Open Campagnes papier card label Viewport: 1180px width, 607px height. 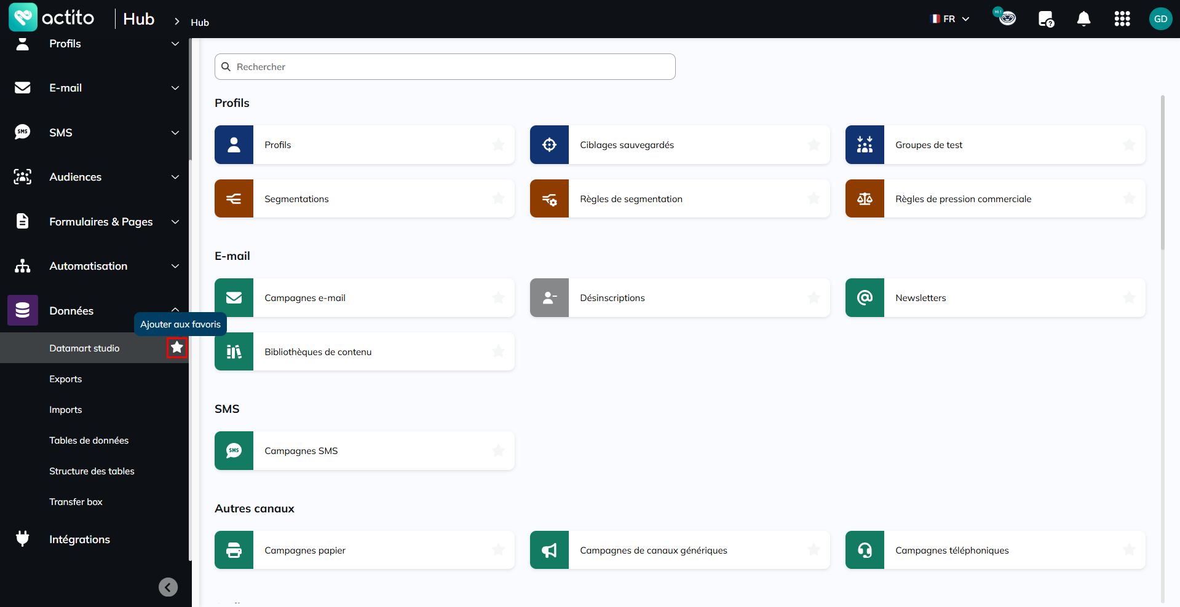coord(305,550)
